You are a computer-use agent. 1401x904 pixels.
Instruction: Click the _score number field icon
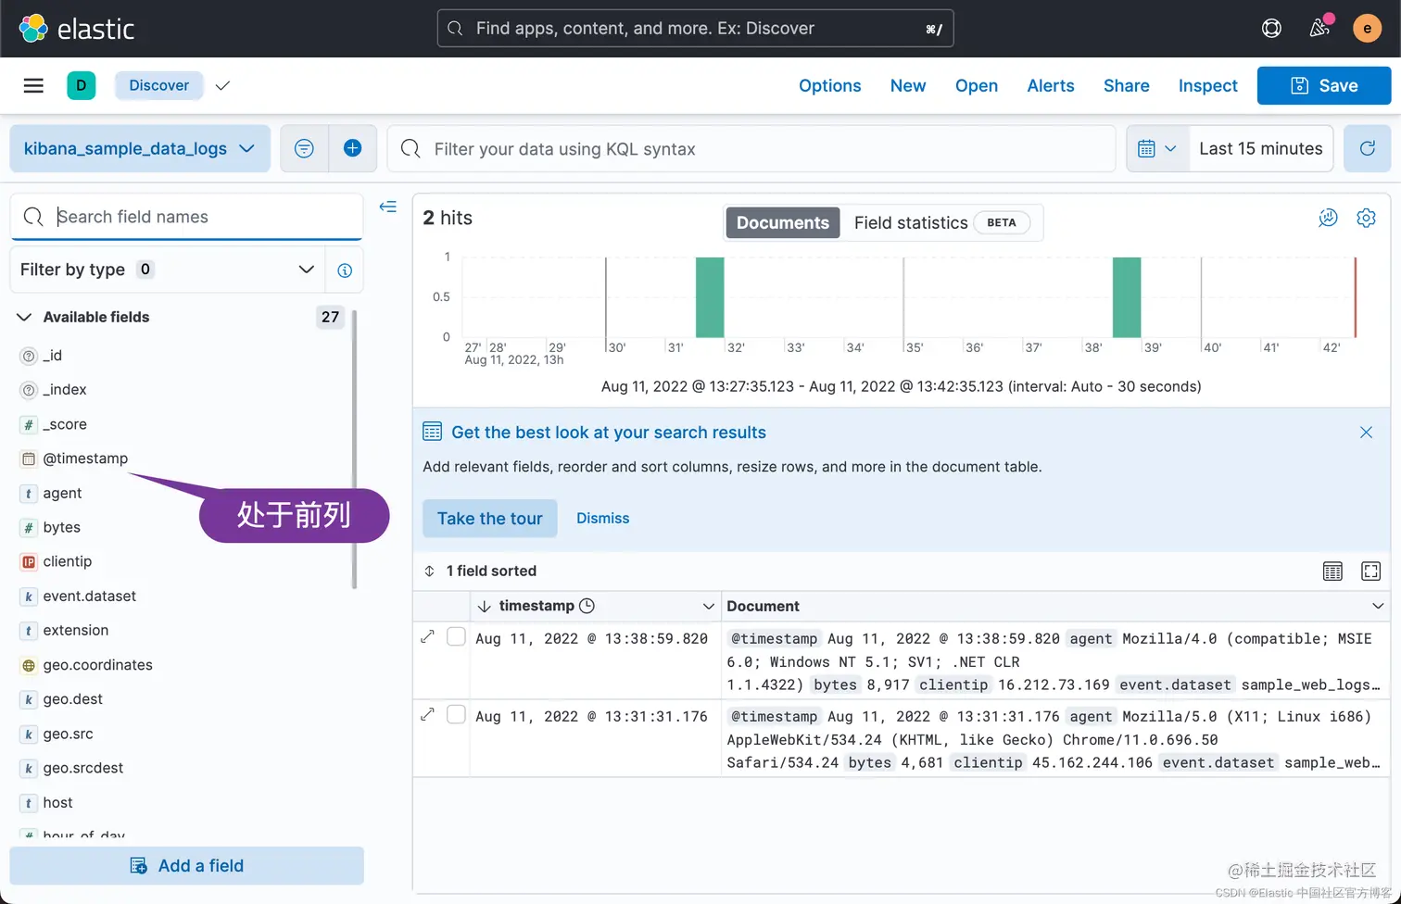coord(29,424)
